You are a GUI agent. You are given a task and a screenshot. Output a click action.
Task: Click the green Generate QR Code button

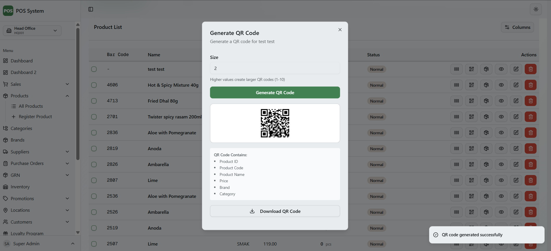[x=275, y=92]
